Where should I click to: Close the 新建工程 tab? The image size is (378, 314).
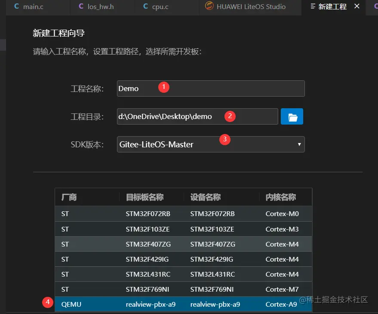tap(357, 6)
